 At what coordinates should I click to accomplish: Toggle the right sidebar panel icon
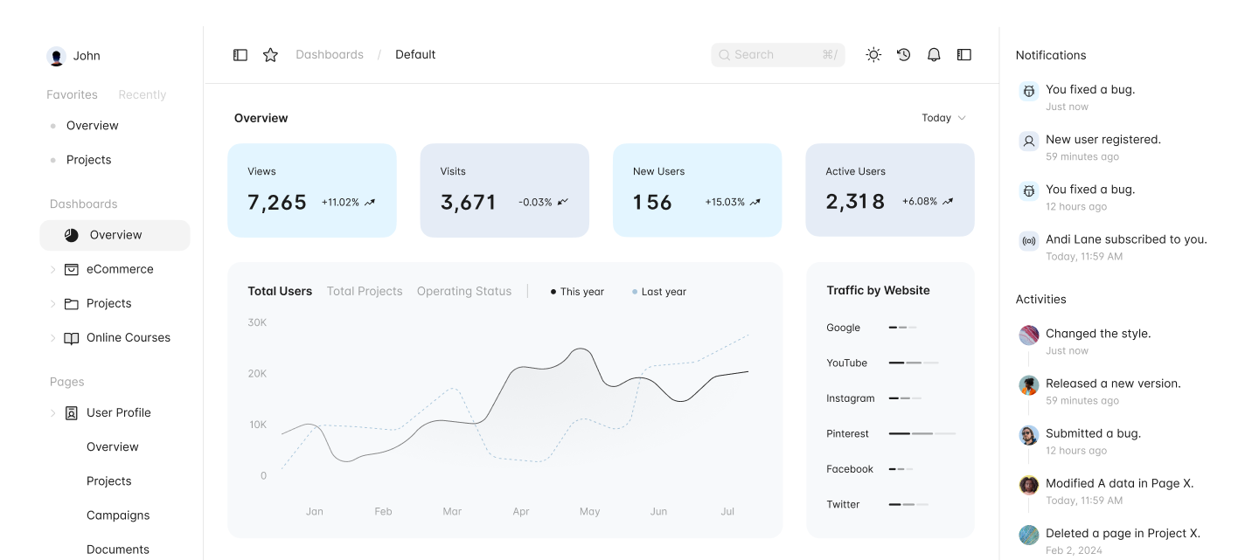coord(964,55)
